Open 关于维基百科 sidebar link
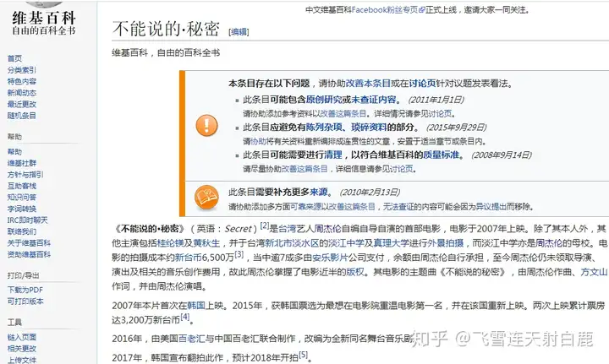The image size is (609, 364). [x=29, y=242]
